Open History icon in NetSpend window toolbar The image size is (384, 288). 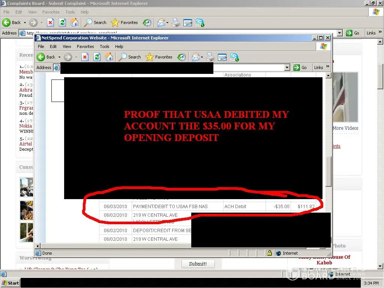[x=181, y=57]
